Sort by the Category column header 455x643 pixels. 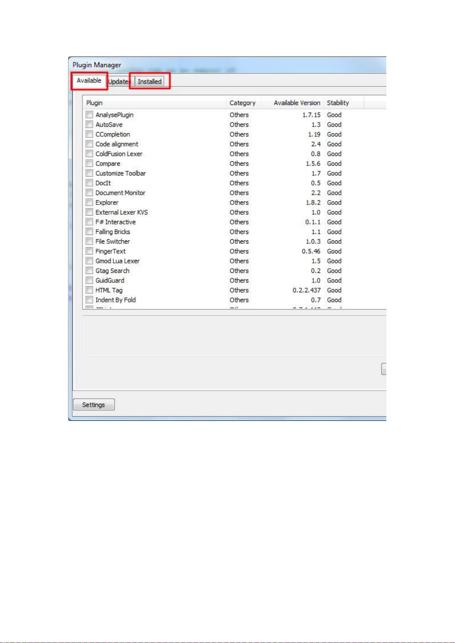click(x=243, y=103)
